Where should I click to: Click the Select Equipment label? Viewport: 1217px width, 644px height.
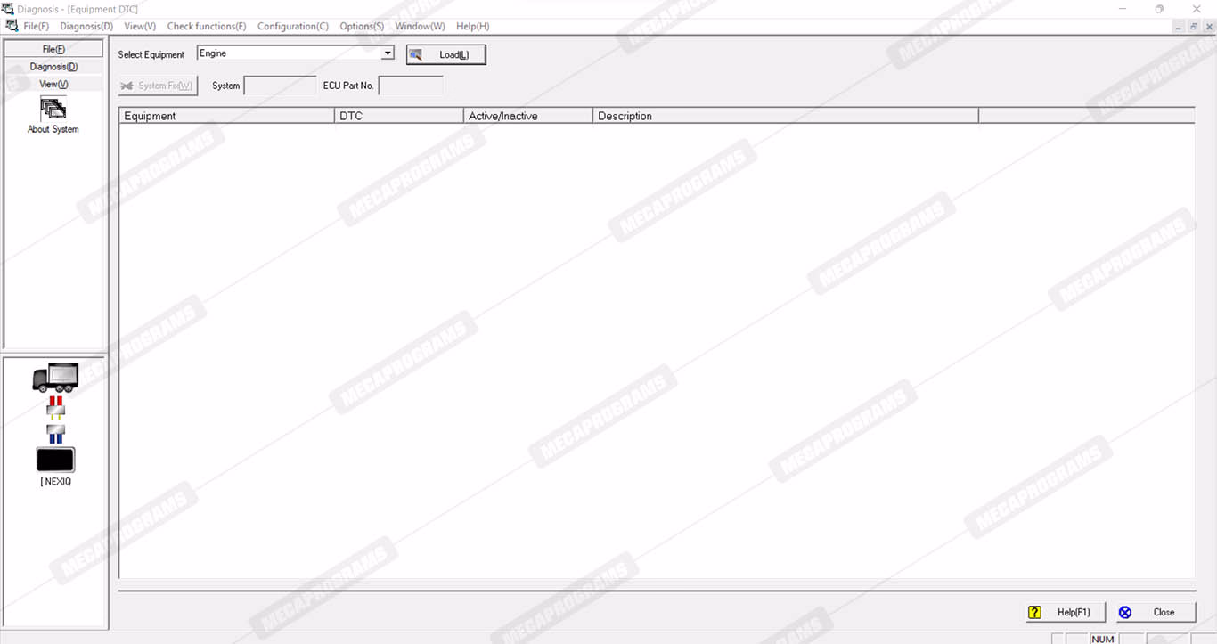click(151, 54)
